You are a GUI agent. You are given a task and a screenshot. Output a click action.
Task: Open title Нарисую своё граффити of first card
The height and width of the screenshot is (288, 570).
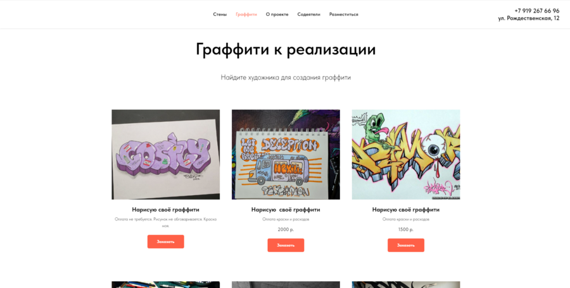165,210
